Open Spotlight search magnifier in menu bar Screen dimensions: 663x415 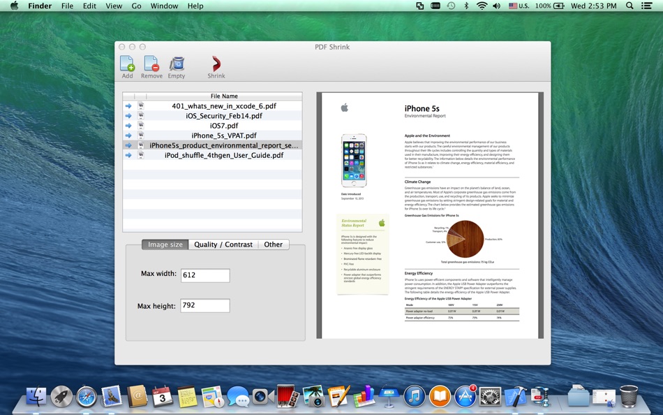630,6
